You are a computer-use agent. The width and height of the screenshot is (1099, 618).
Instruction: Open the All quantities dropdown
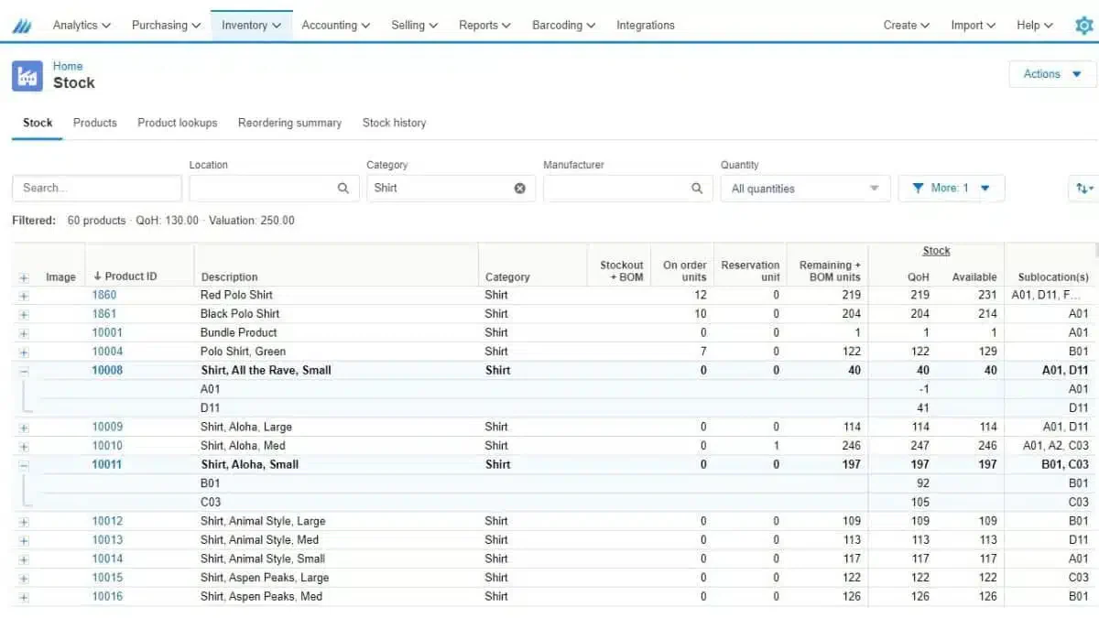tap(805, 189)
